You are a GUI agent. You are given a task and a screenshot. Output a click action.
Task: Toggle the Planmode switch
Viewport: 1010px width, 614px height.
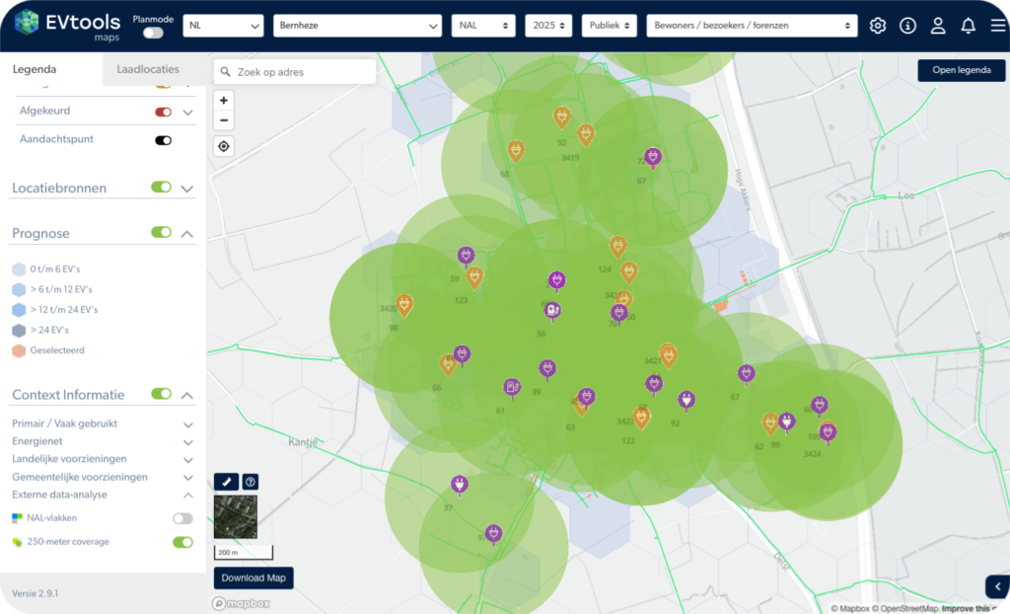click(x=153, y=33)
